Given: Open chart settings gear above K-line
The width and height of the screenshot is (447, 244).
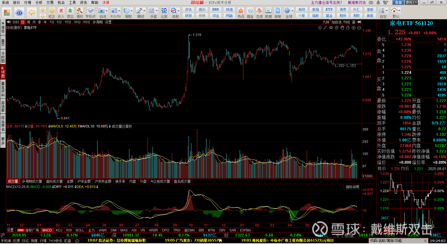Looking at the screenshot, I should pos(320,28).
